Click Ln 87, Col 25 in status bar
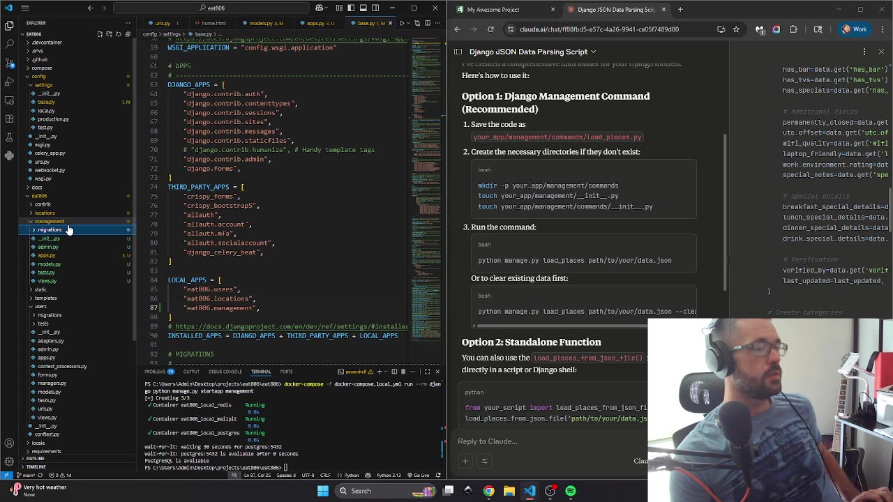This screenshot has height=502, width=893. [x=257, y=475]
